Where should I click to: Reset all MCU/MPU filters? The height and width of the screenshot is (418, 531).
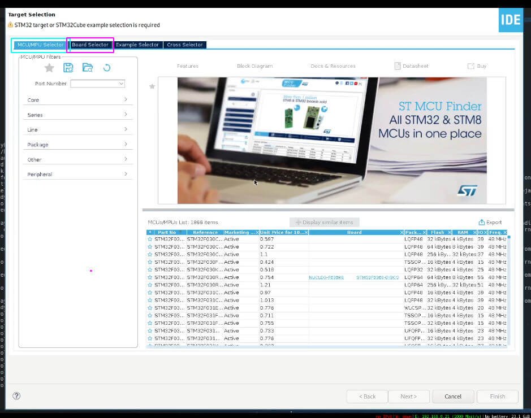[x=107, y=68]
